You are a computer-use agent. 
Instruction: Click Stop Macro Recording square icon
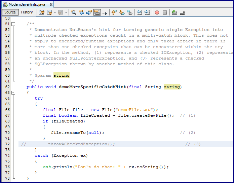165,12
